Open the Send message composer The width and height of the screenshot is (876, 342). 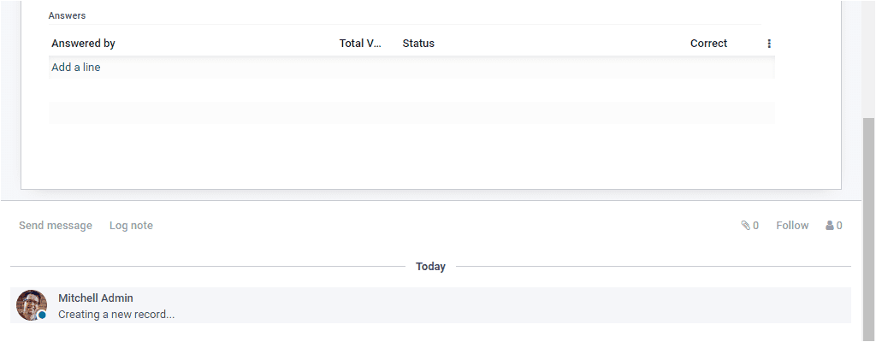(56, 226)
